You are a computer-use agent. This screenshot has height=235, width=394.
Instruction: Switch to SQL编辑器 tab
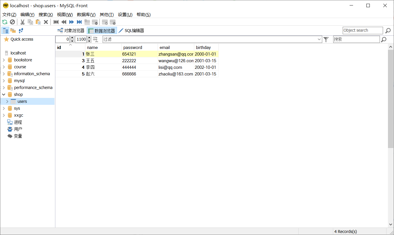coord(131,31)
